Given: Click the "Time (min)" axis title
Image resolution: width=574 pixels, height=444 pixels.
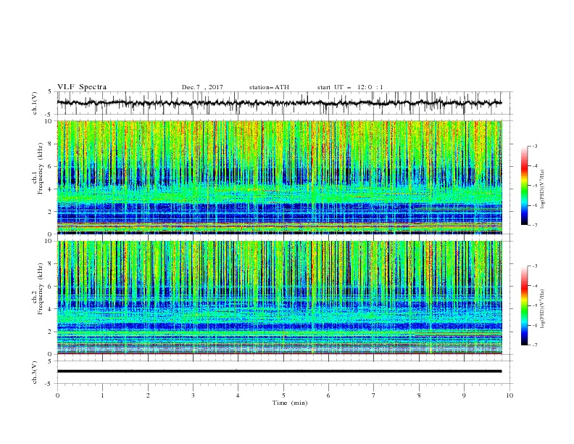Looking at the screenshot, I should click(290, 403).
